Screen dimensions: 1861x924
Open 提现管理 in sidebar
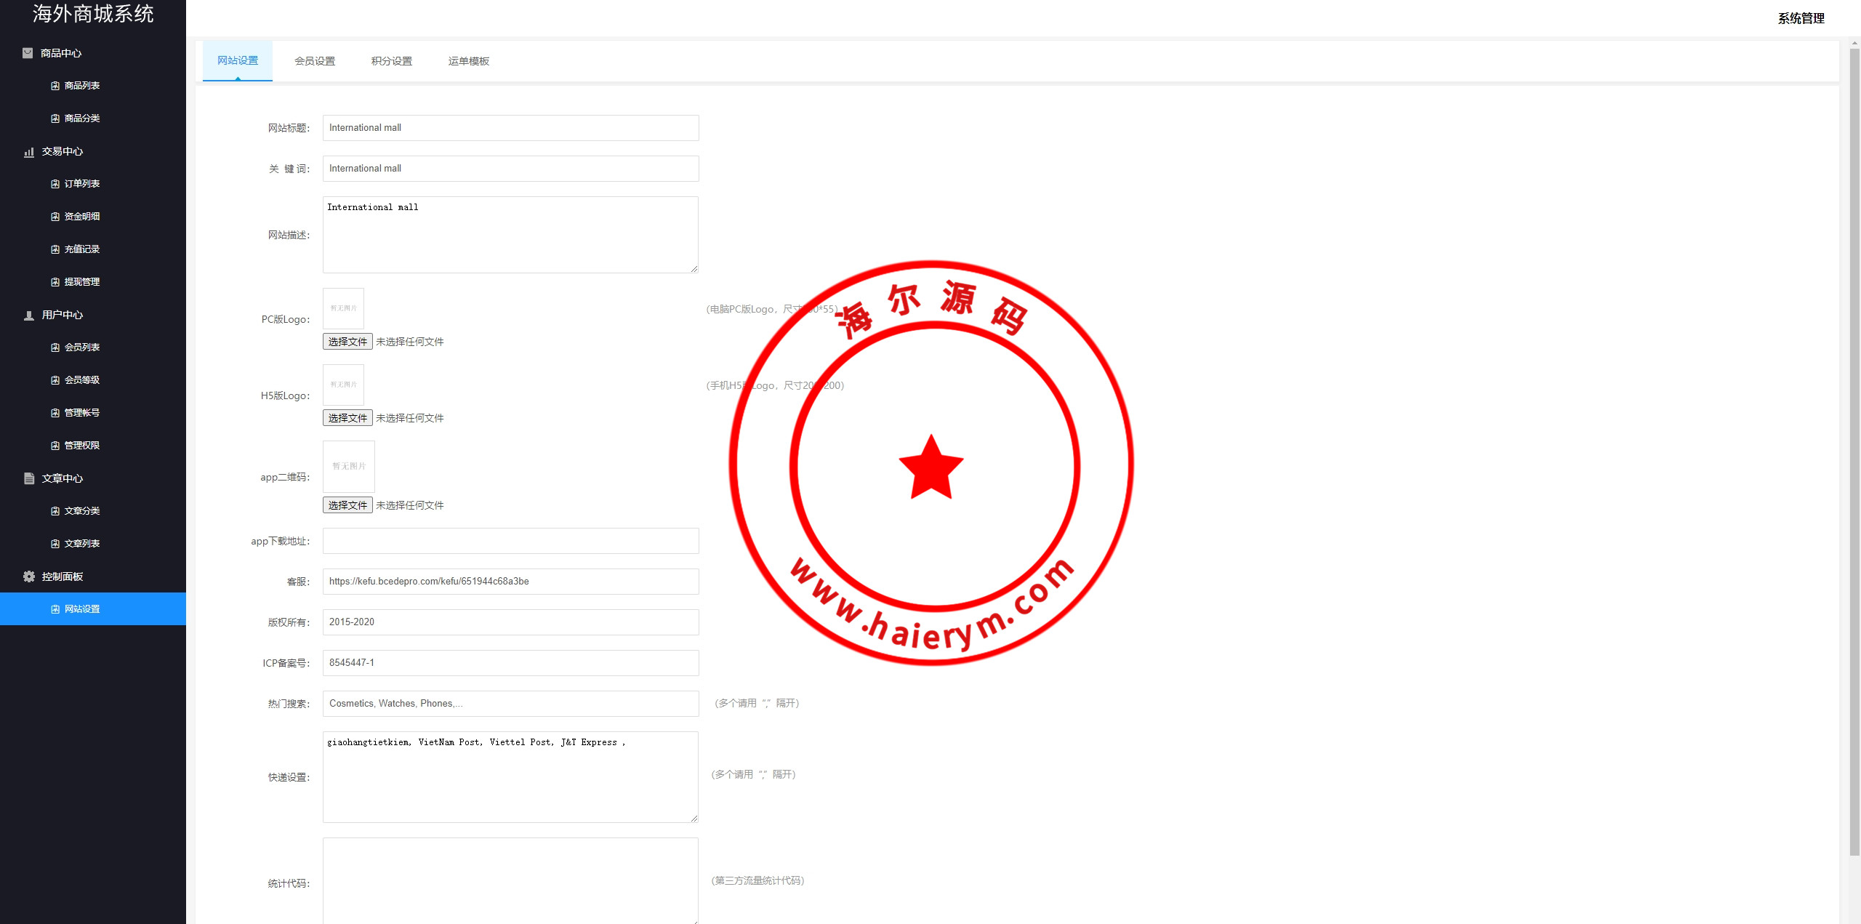pyautogui.click(x=81, y=282)
